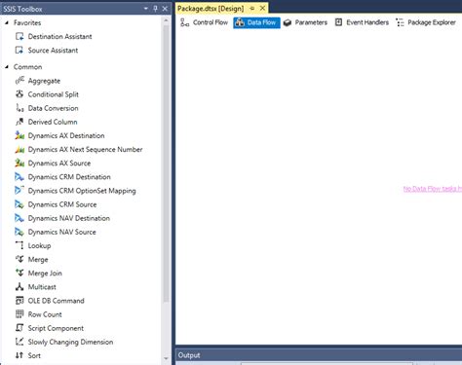Select the OLE DB Command icon
The height and width of the screenshot is (365, 462).
19,301
